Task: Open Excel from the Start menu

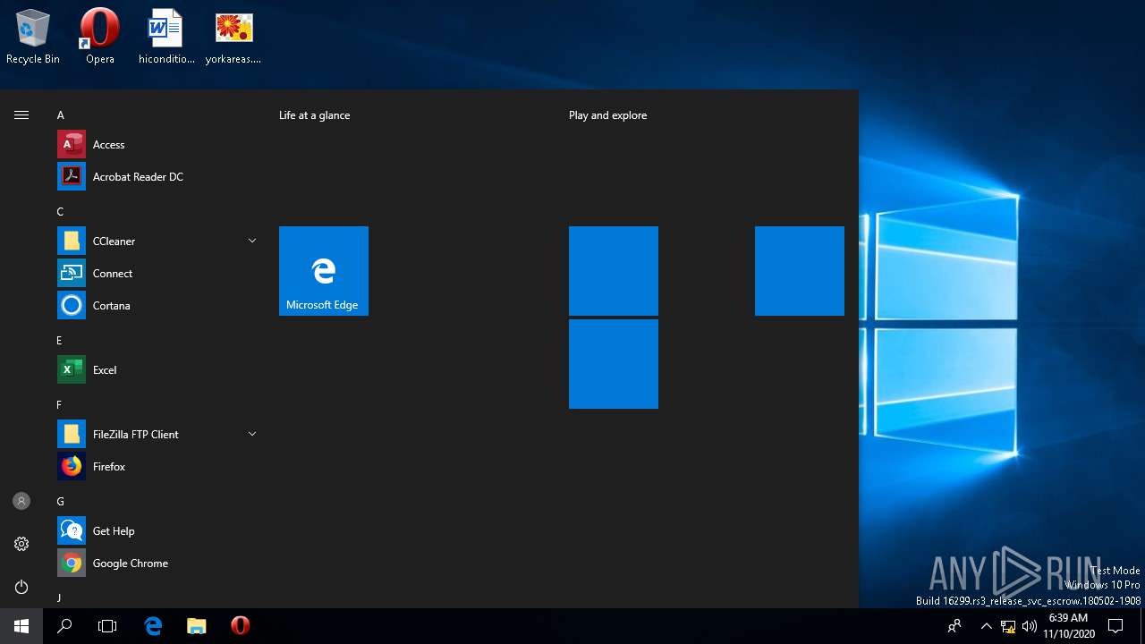Action: (157, 369)
